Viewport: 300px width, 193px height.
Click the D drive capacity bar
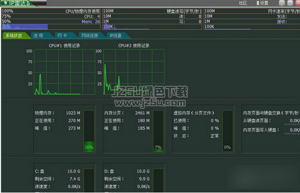tap(158, 180)
